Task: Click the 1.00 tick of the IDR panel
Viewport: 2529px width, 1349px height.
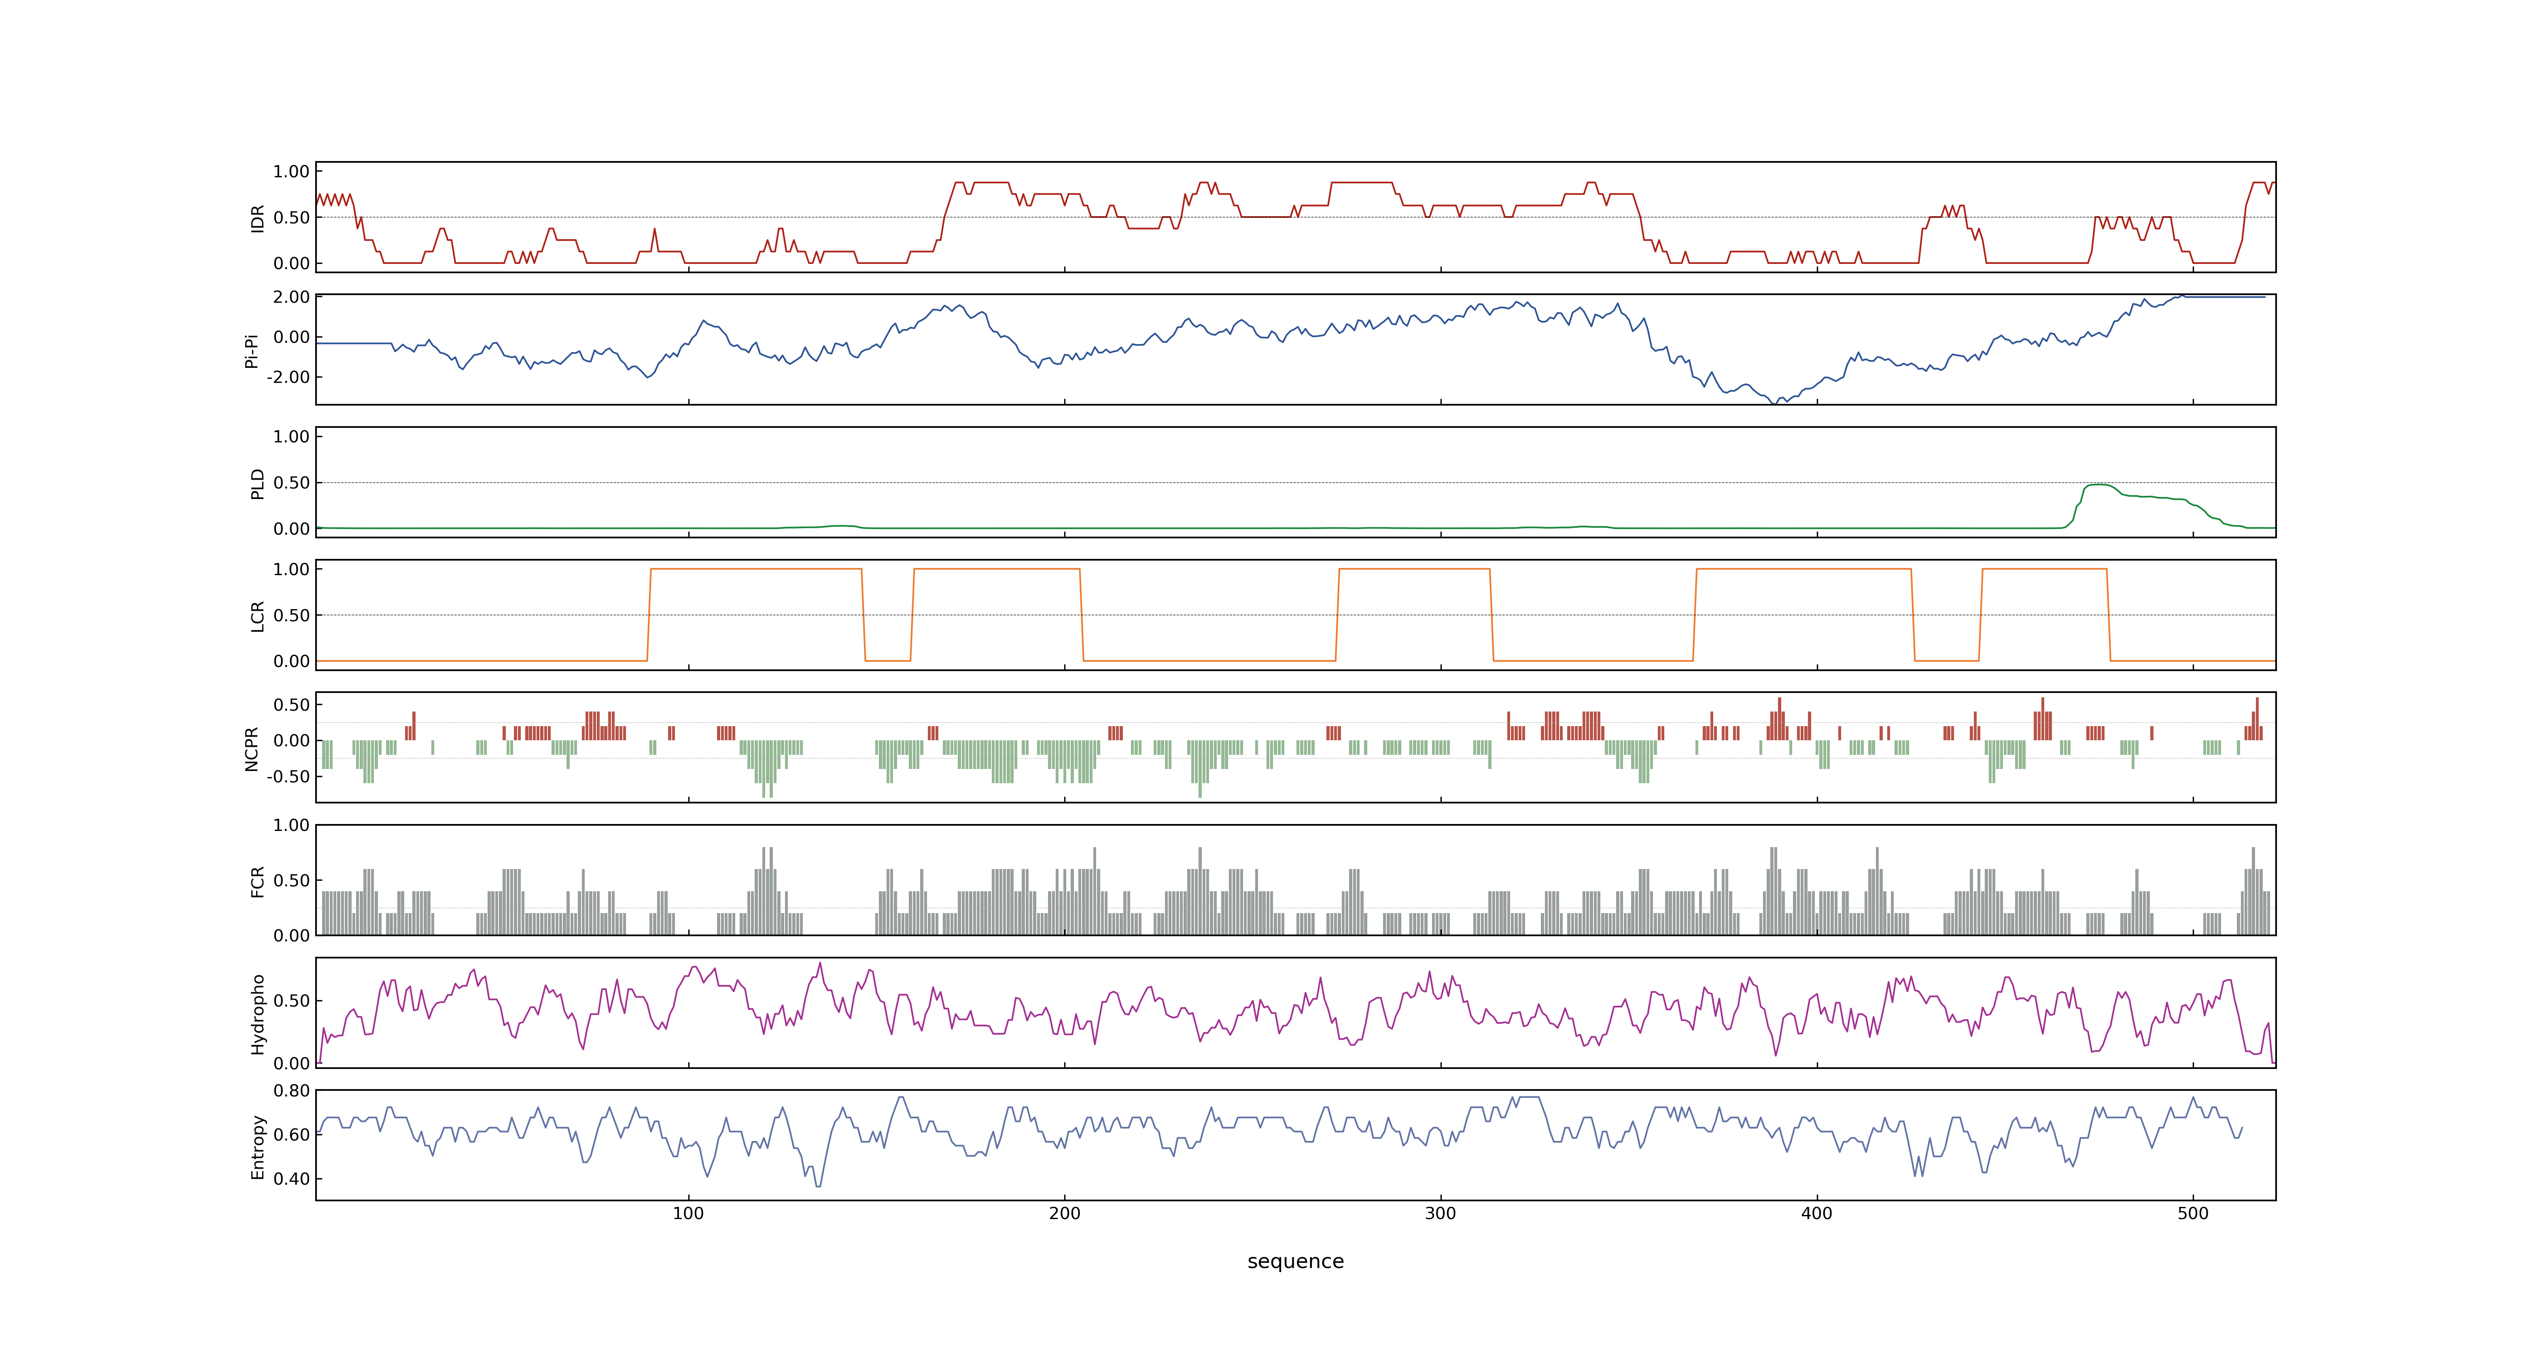Action: click(292, 172)
